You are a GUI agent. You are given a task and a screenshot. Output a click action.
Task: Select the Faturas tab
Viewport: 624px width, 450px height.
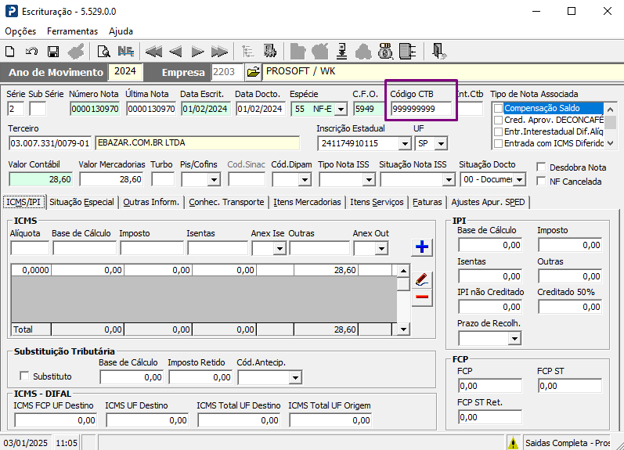[x=427, y=202]
